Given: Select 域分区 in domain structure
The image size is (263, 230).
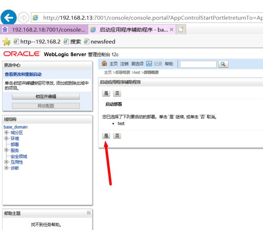Looking at the screenshot, I should [17, 133].
